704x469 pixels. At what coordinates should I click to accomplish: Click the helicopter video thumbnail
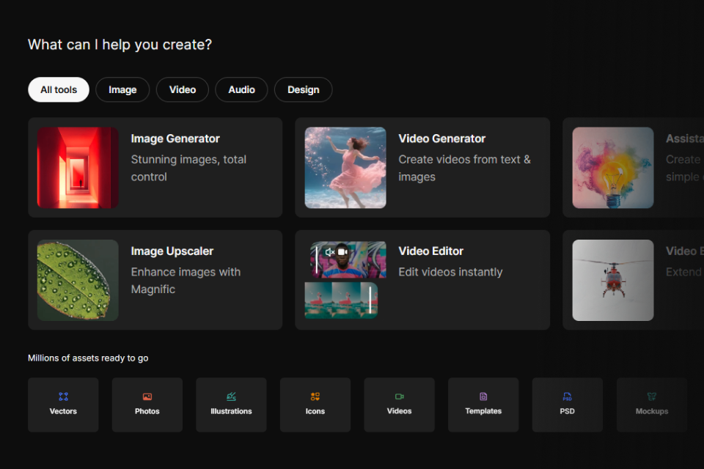613,280
